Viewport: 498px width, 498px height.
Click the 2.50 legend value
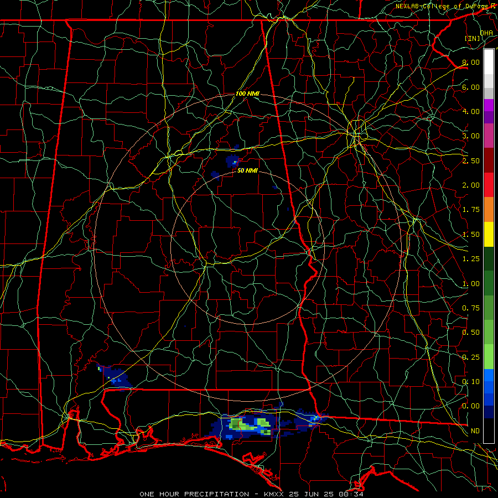tap(471, 160)
